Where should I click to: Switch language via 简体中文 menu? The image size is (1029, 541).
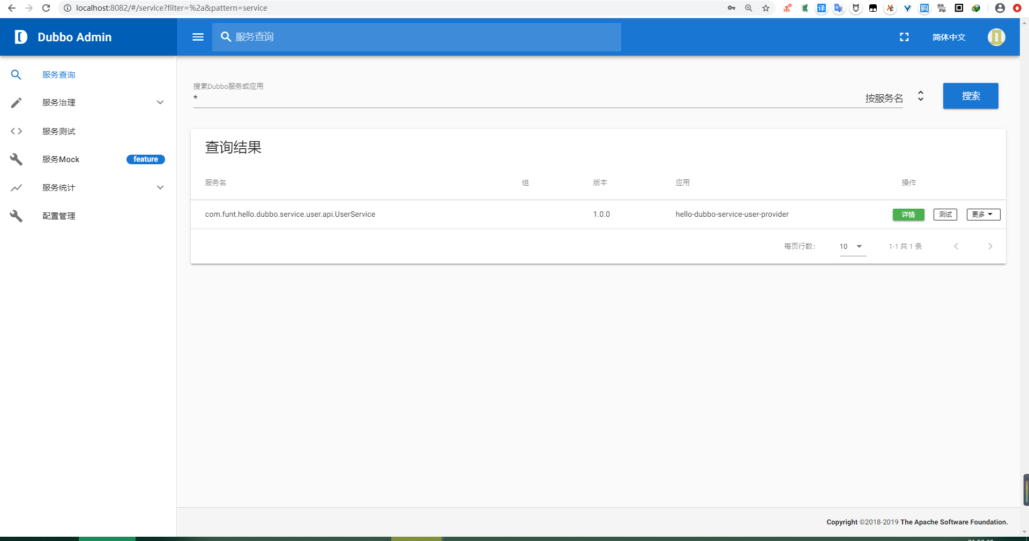(949, 37)
